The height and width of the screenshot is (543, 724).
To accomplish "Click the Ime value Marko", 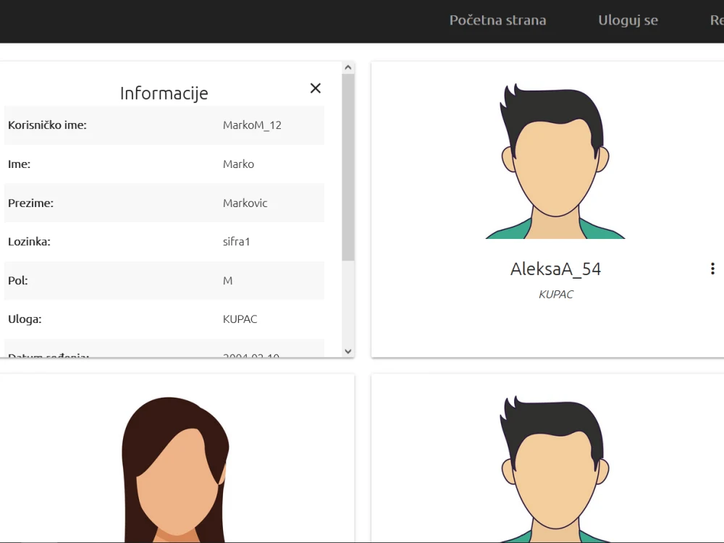I will [x=238, y=164].
